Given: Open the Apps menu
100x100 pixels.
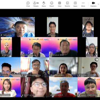Looking at the screenshot, I should coord(75,4).
